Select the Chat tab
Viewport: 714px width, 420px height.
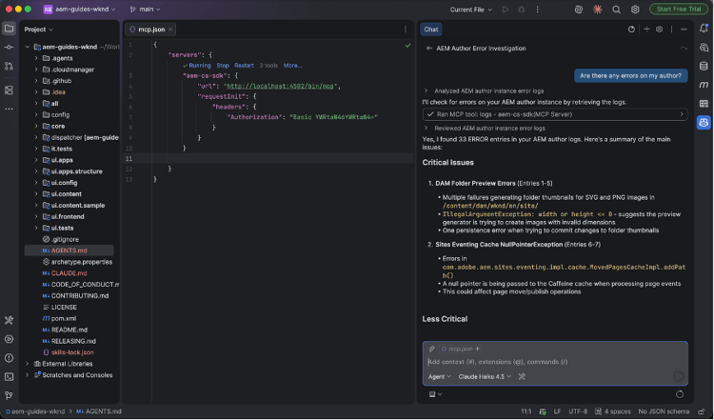(x=430, y=30)
